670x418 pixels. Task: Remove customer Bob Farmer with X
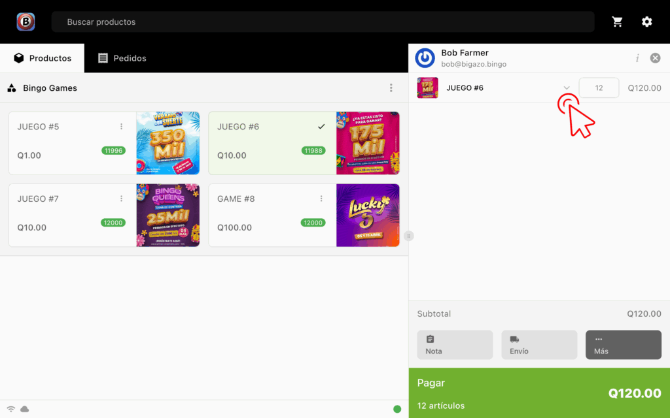(655, 58)
